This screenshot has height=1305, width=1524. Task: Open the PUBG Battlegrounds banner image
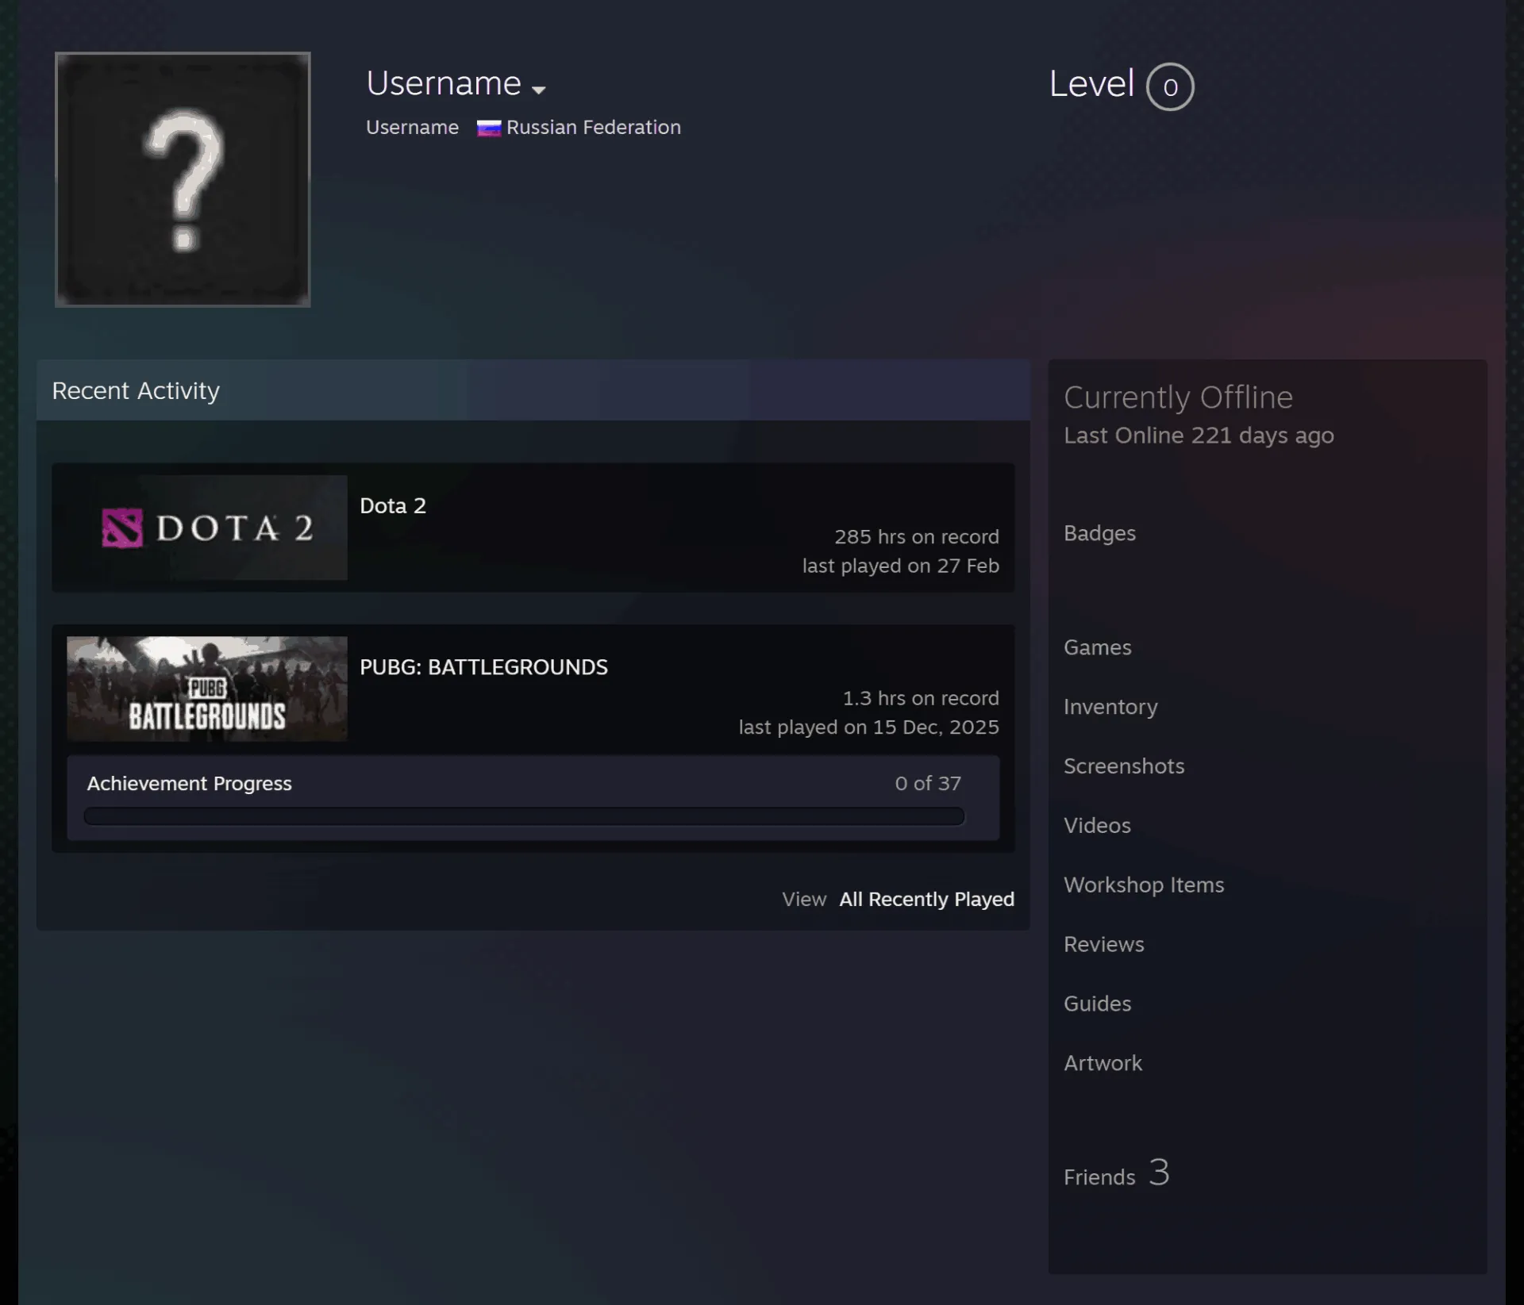click(207, 689)
